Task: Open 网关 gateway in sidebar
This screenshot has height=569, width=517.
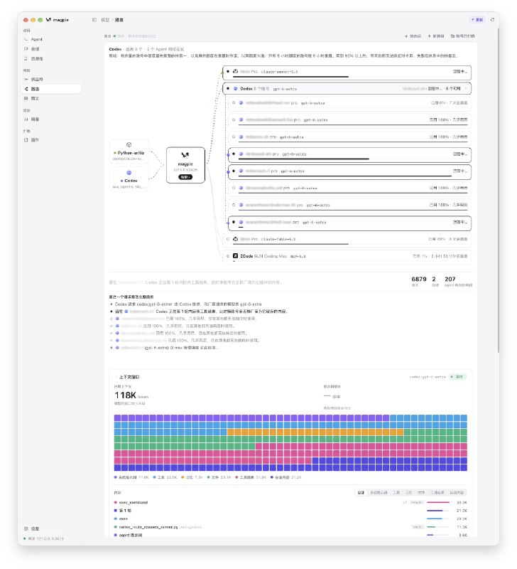Action: (50, 98)
